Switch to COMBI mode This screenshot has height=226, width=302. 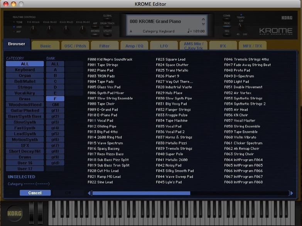click(x=227, y=19)
